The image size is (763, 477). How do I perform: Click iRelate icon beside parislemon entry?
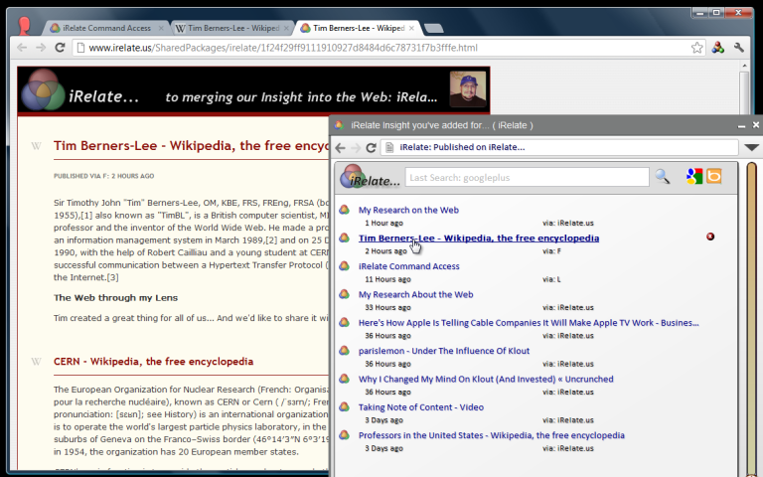click(x=345, y=351)
